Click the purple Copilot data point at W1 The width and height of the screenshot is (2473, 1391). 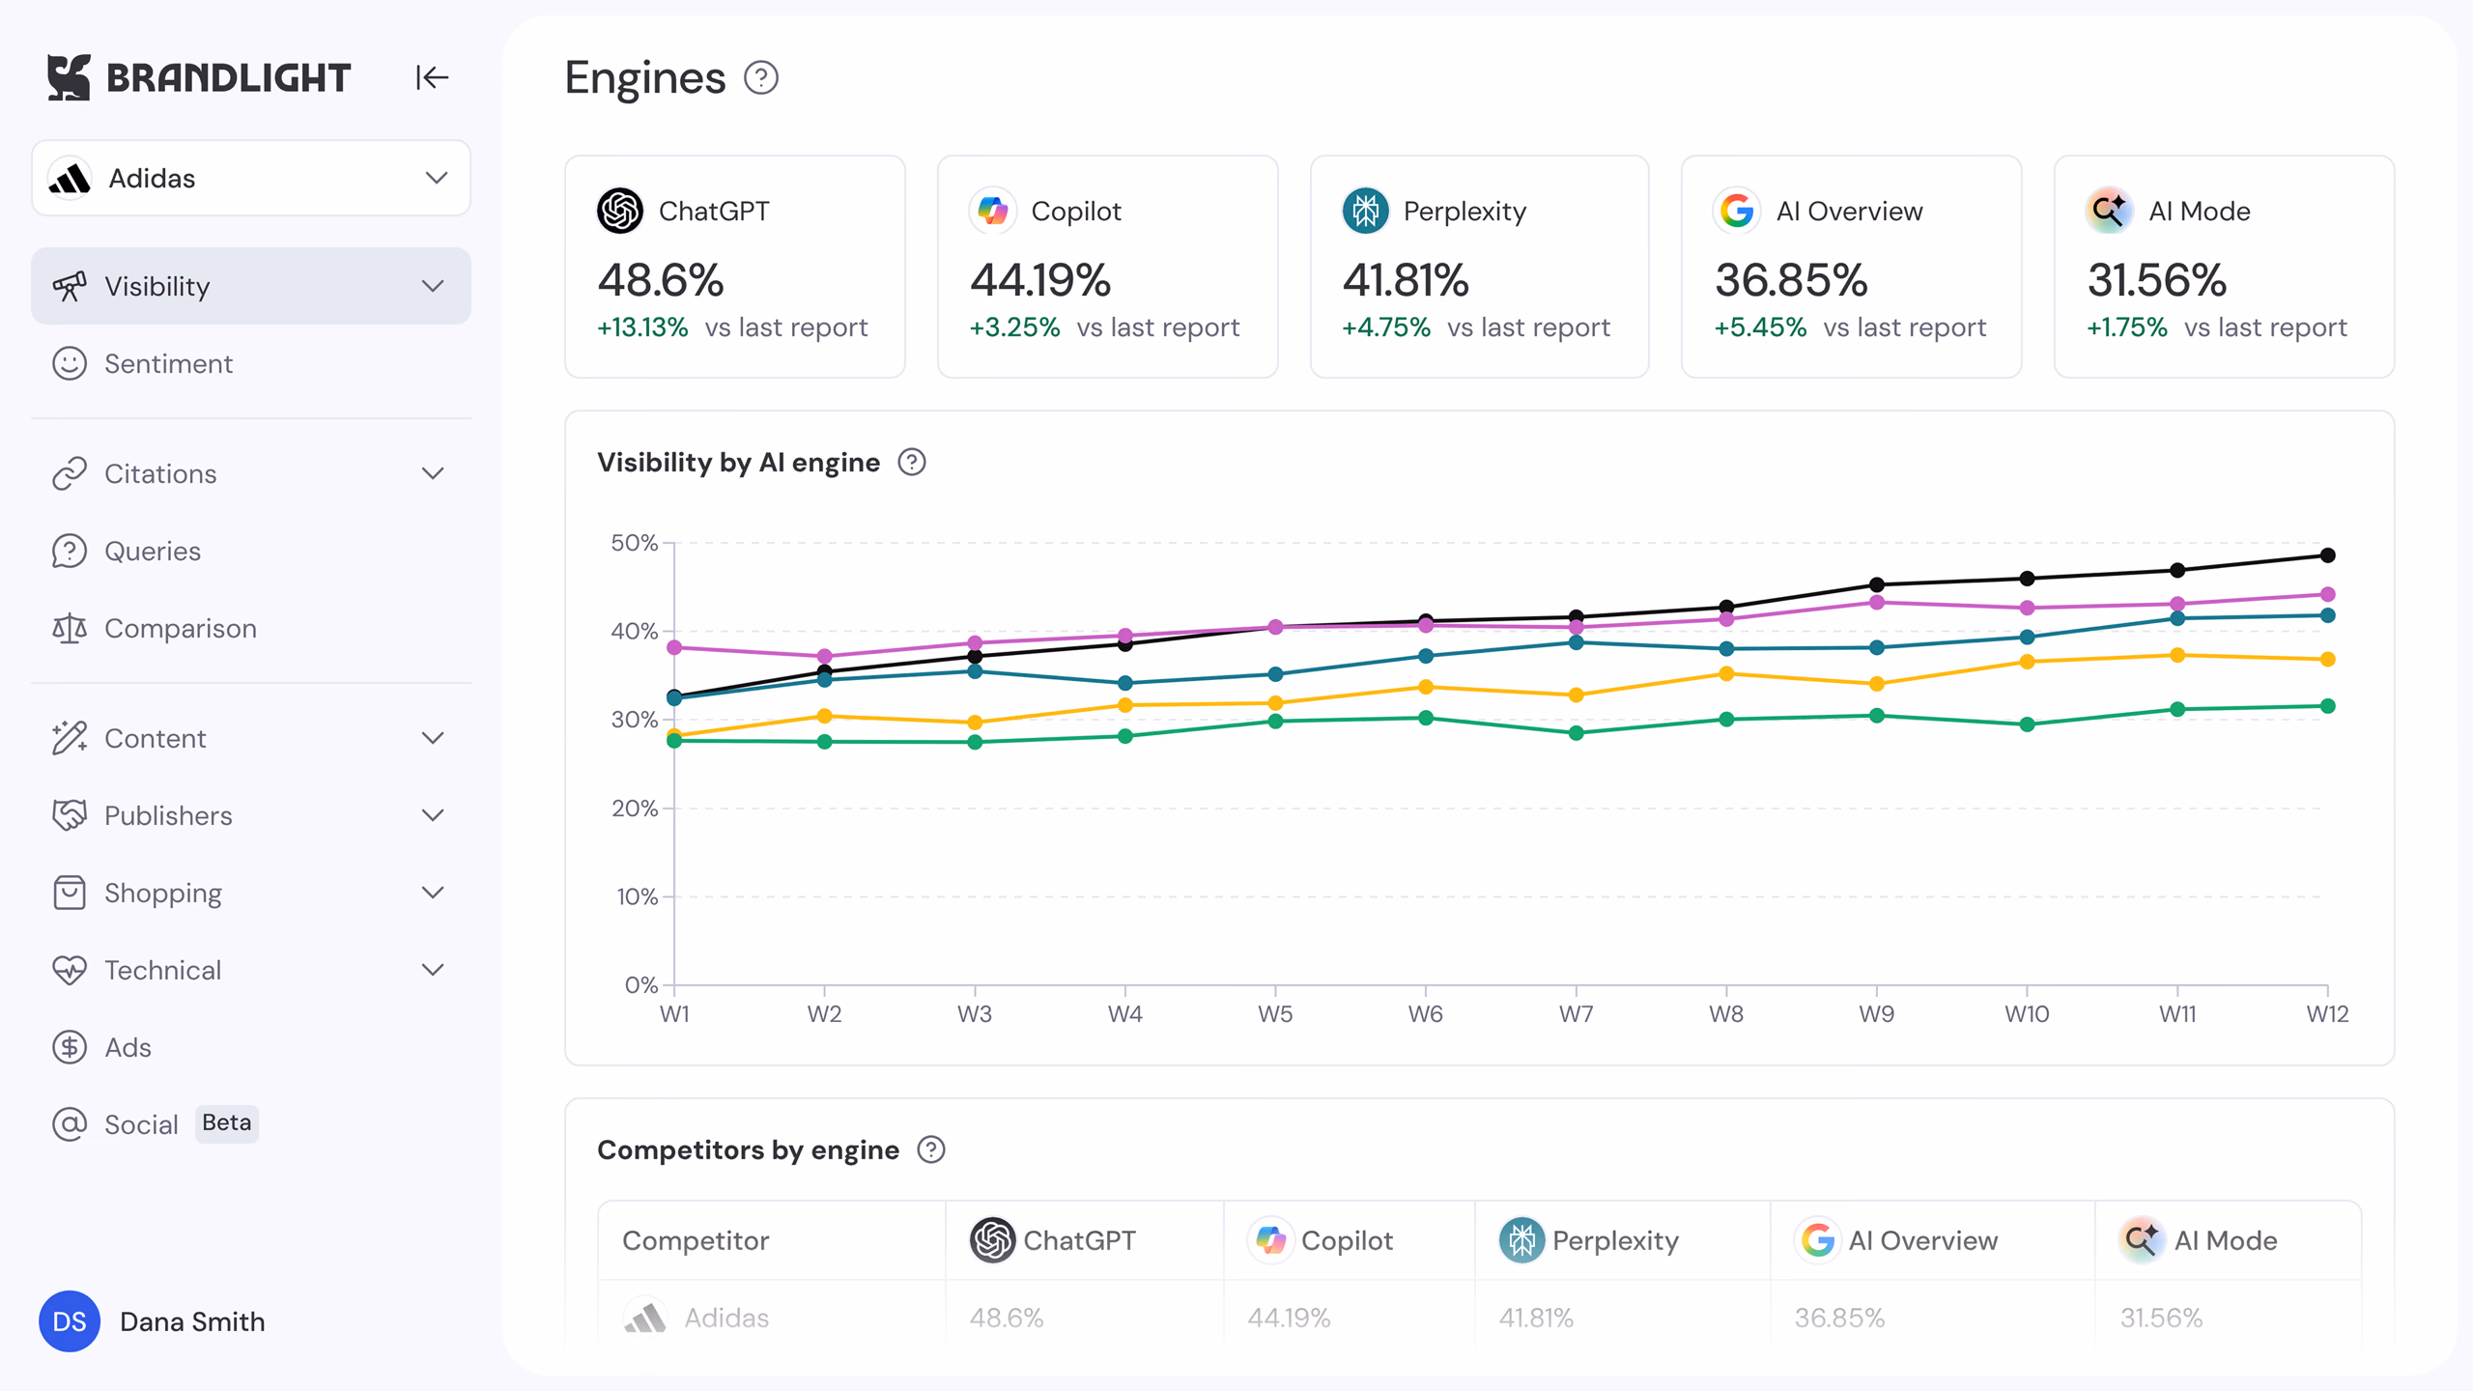pos(674,647)
